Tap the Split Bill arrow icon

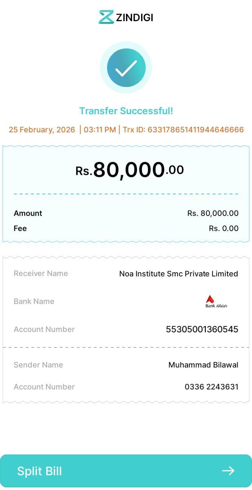click(x=228, y=471)
